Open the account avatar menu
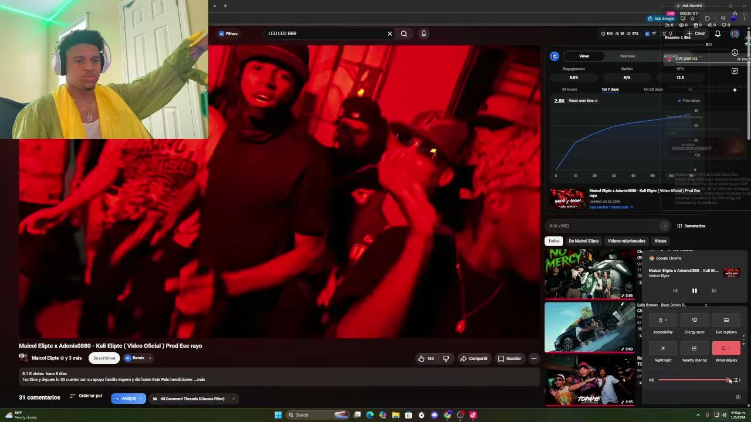 pos(735,33)
